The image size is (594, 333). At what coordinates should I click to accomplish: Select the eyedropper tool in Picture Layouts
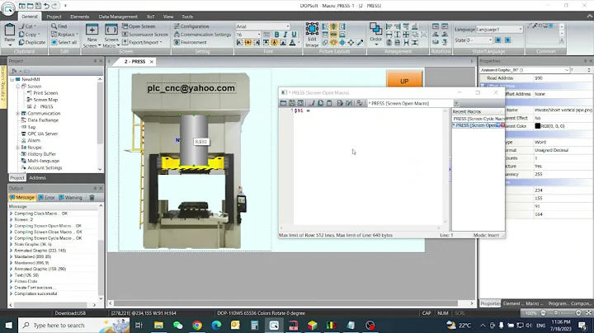(361, 42)
